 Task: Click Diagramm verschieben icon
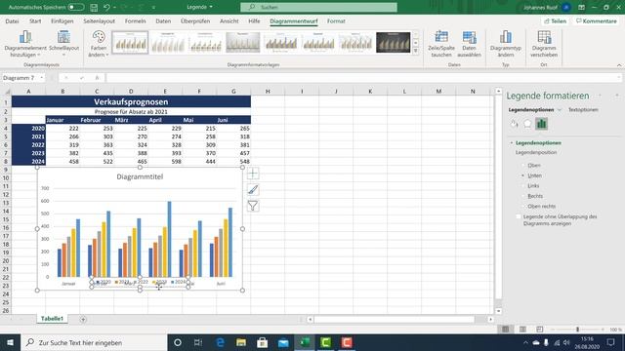(544, 37)
